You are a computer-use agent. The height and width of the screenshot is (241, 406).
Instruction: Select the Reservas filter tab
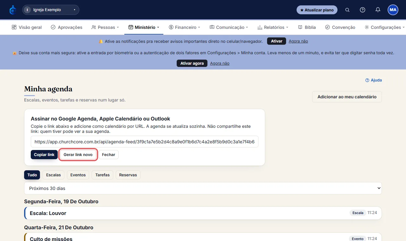(128, 175)
